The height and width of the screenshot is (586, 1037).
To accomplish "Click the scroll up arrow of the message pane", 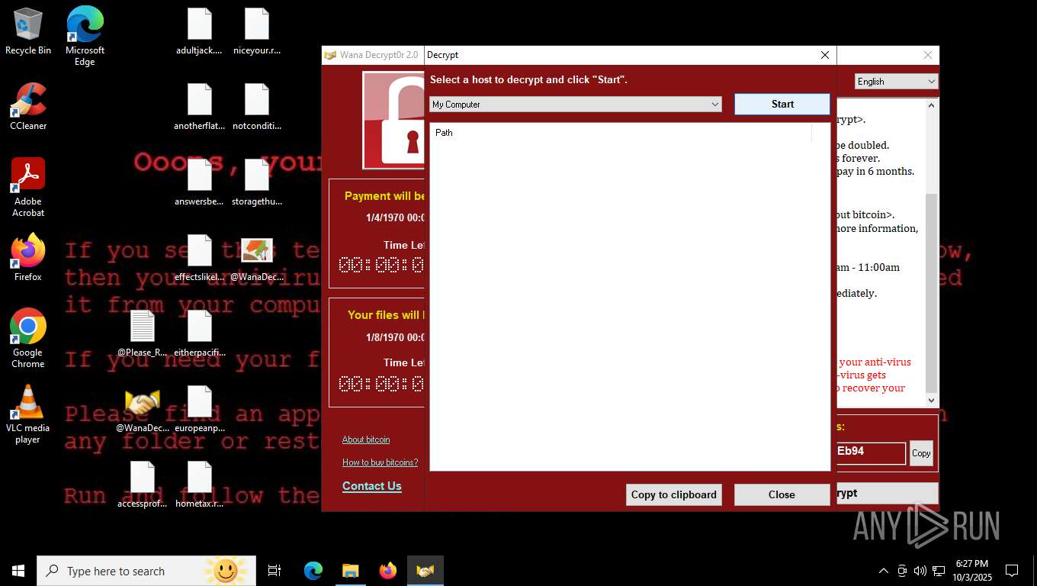I will tap(931, 105).
